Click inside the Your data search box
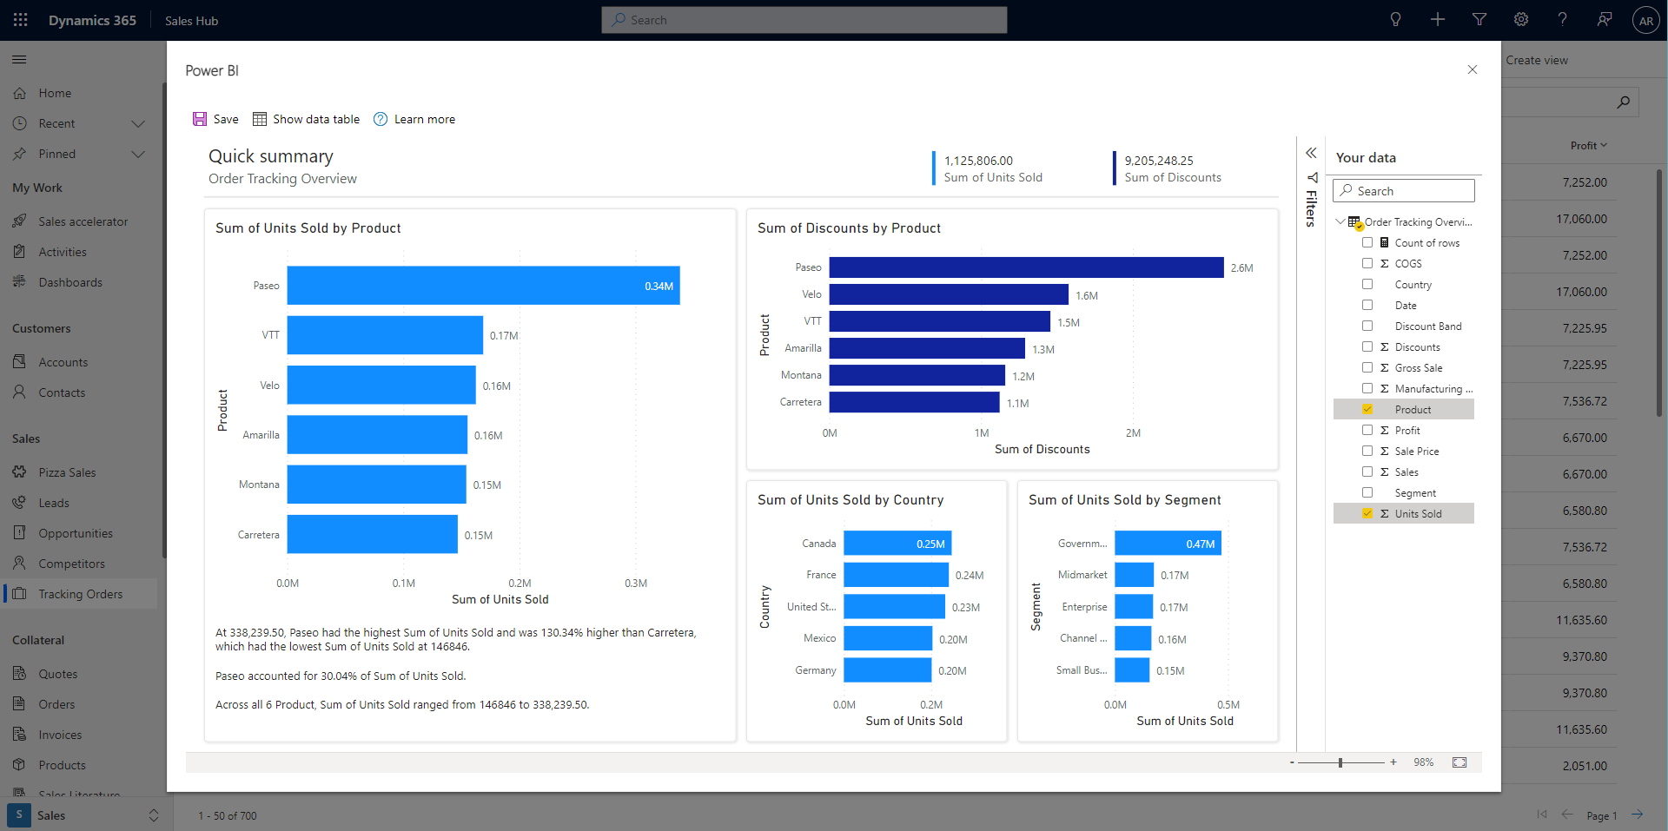Viewport: 1668px width, 831px height. 1404,190
